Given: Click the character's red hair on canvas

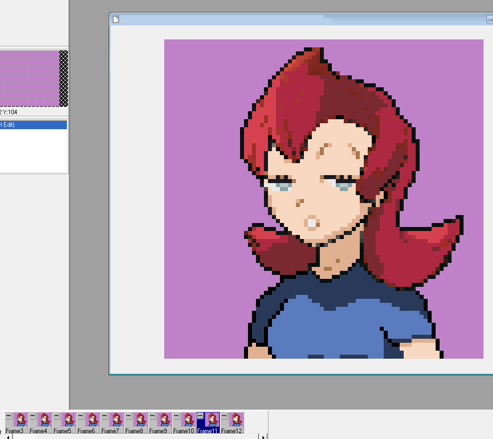Looking at the screenshot, I should (299, 95).
